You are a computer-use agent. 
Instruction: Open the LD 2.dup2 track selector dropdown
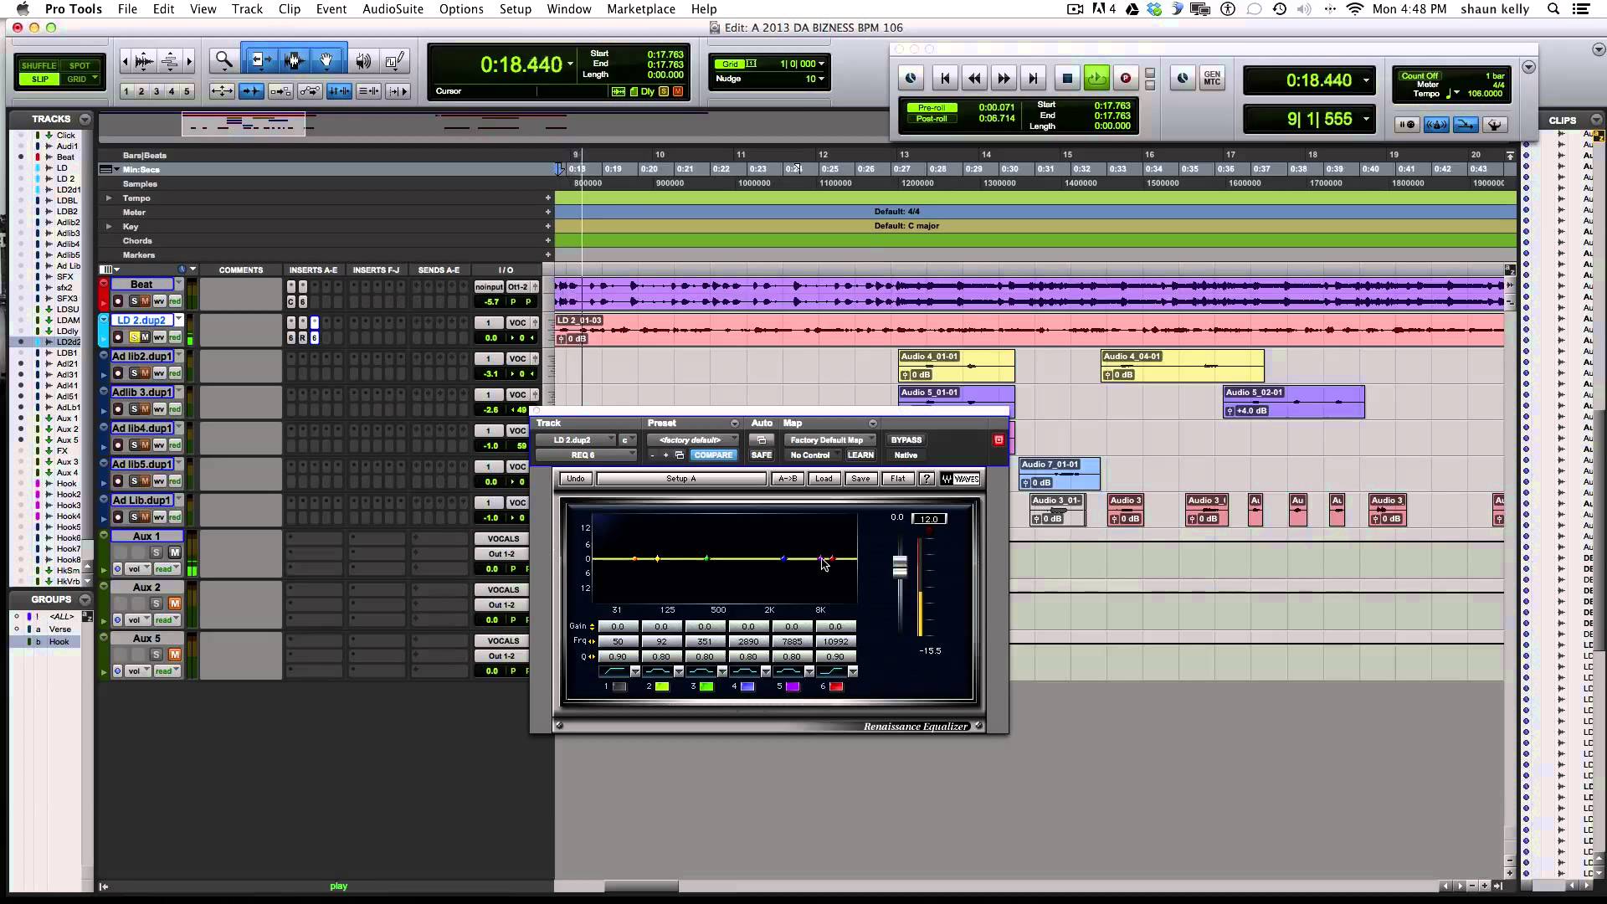click(576, 440)
